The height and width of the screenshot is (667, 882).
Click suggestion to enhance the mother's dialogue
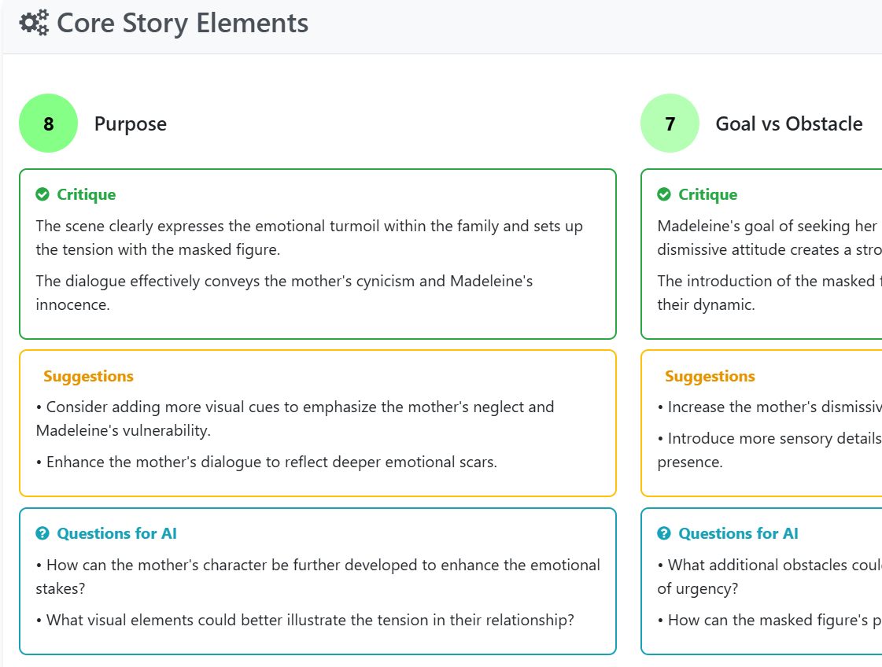tap(267, 462)
